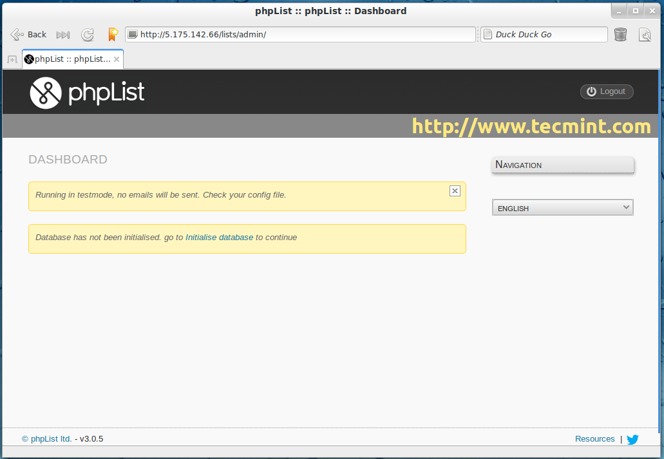The image size is (664, 459).
Task: Click the v3.0.5 version text
Action: [x=91, y=439]
